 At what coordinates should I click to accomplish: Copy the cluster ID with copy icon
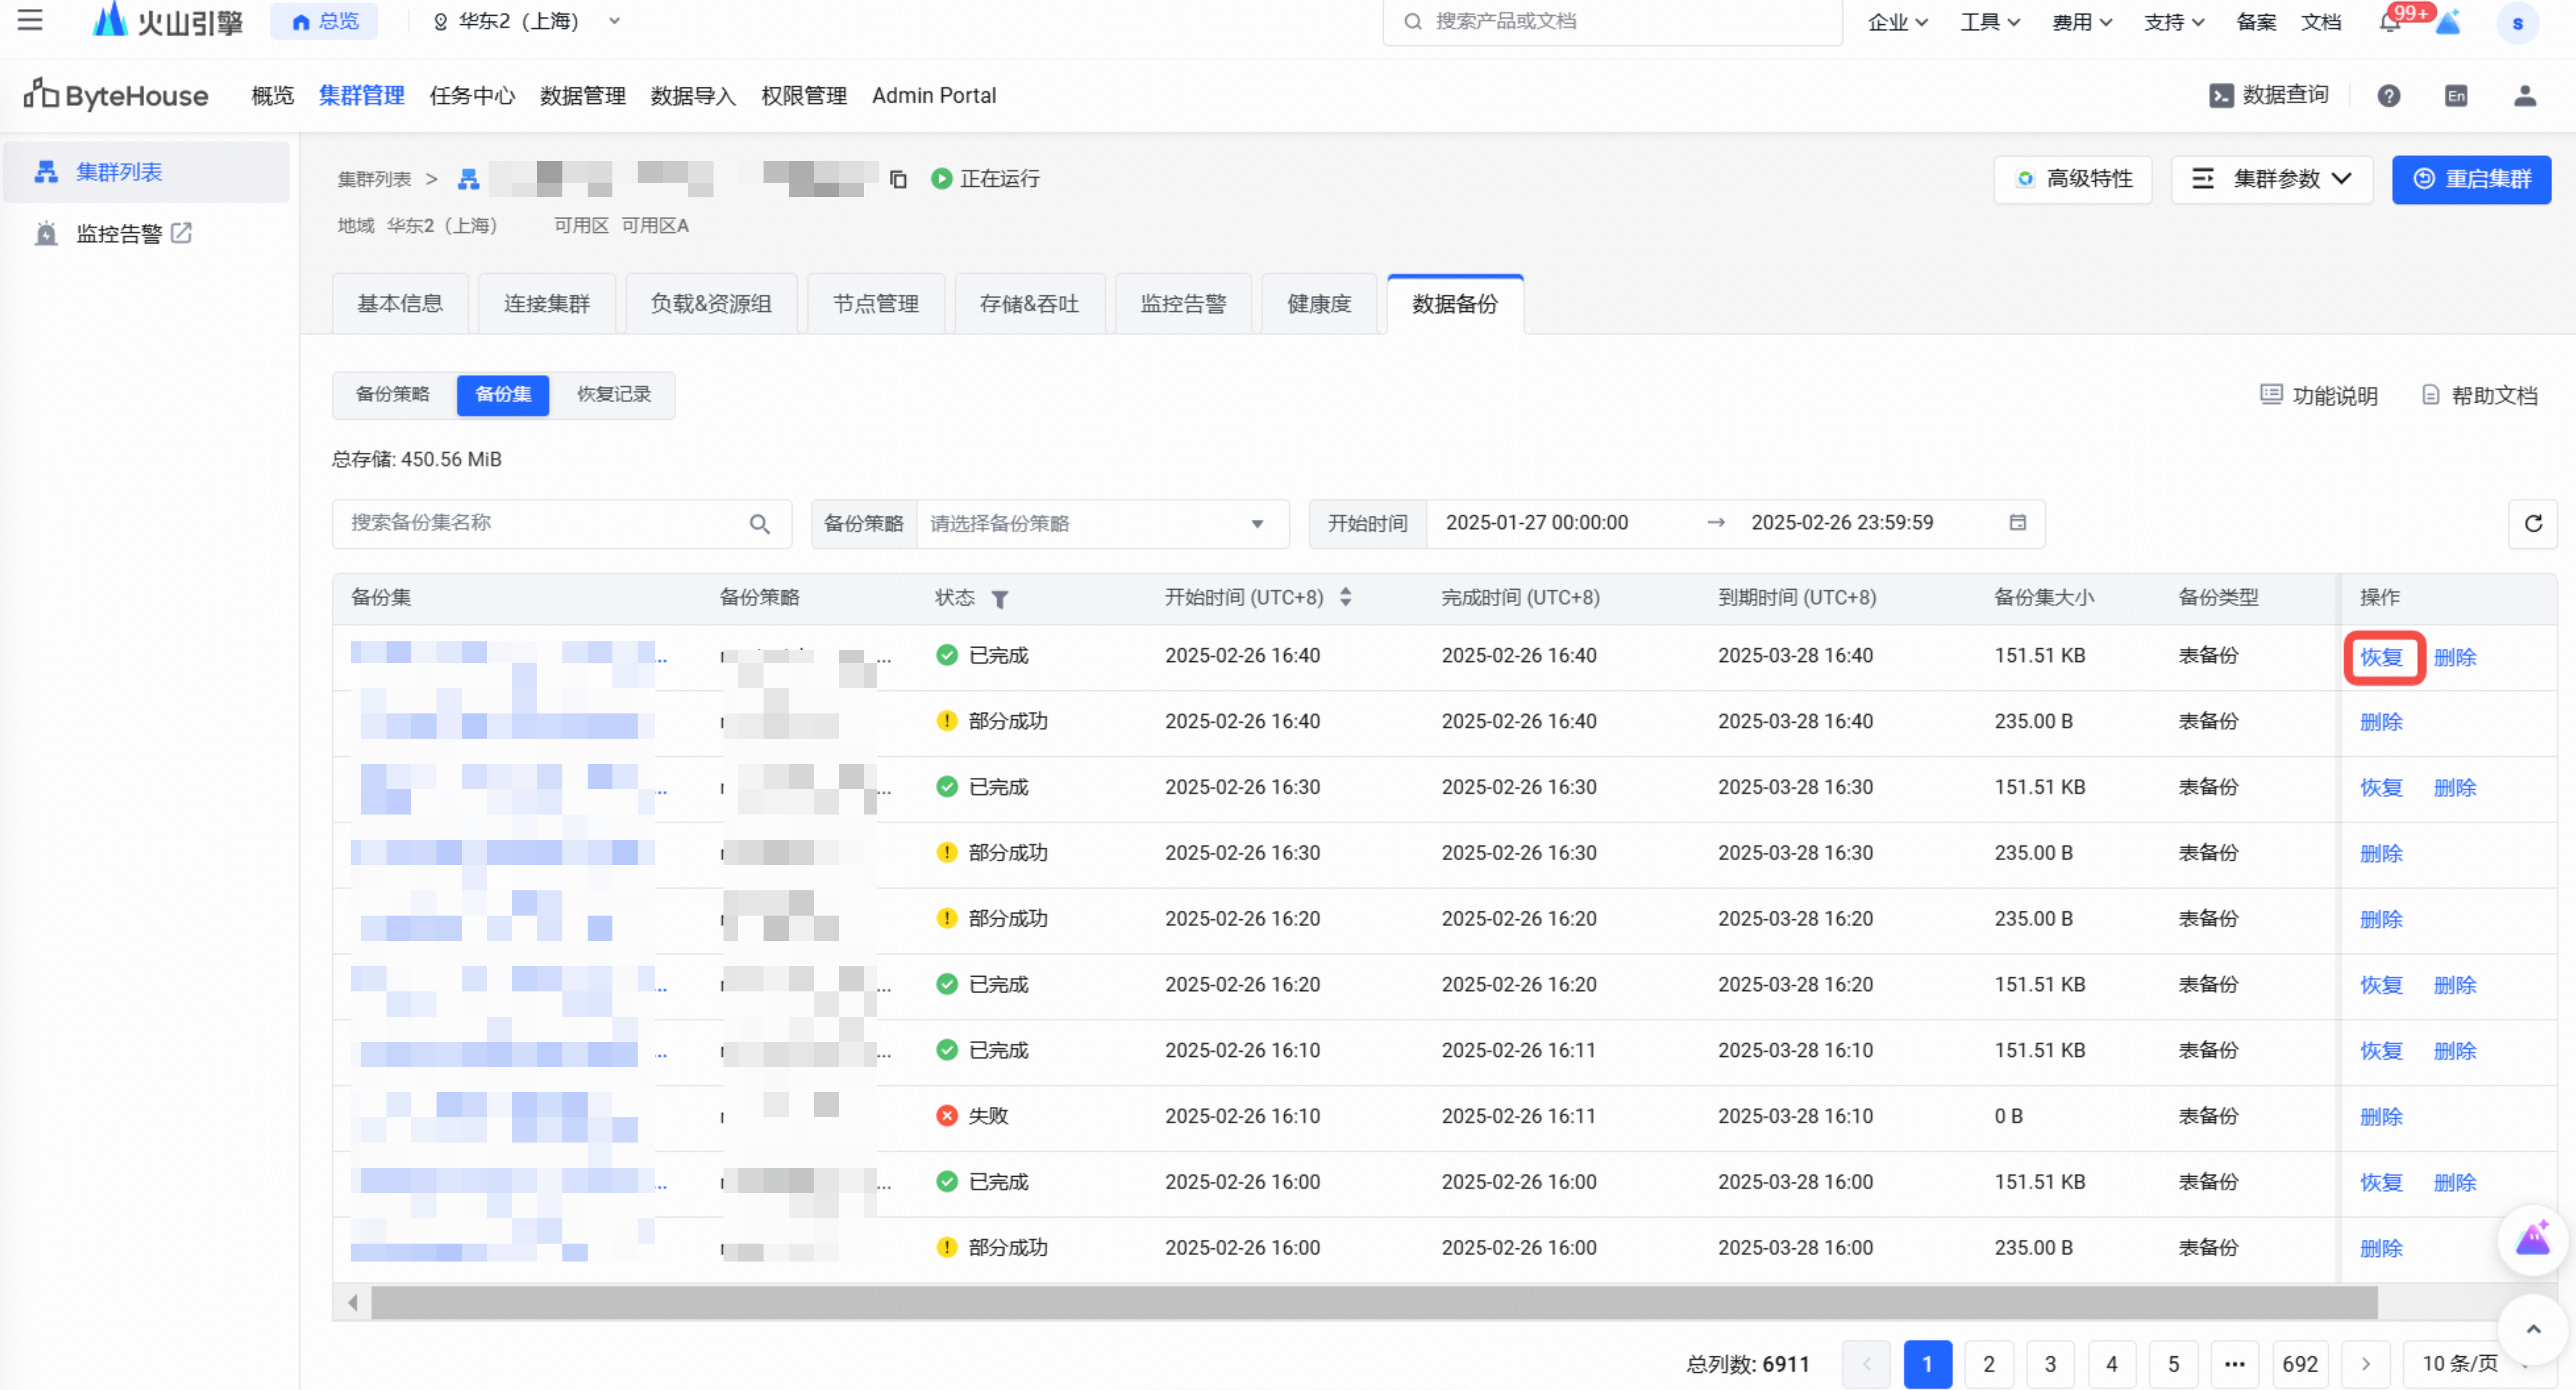898,179
